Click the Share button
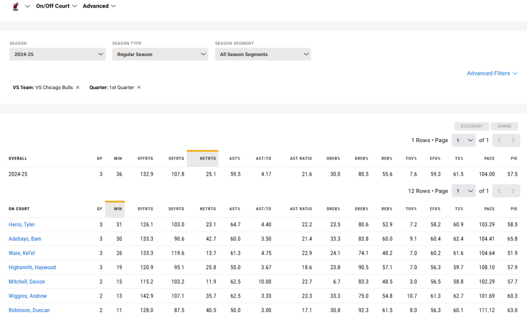Image resolution: width=527 pixels, height=314 pixels. click(505, 126)
